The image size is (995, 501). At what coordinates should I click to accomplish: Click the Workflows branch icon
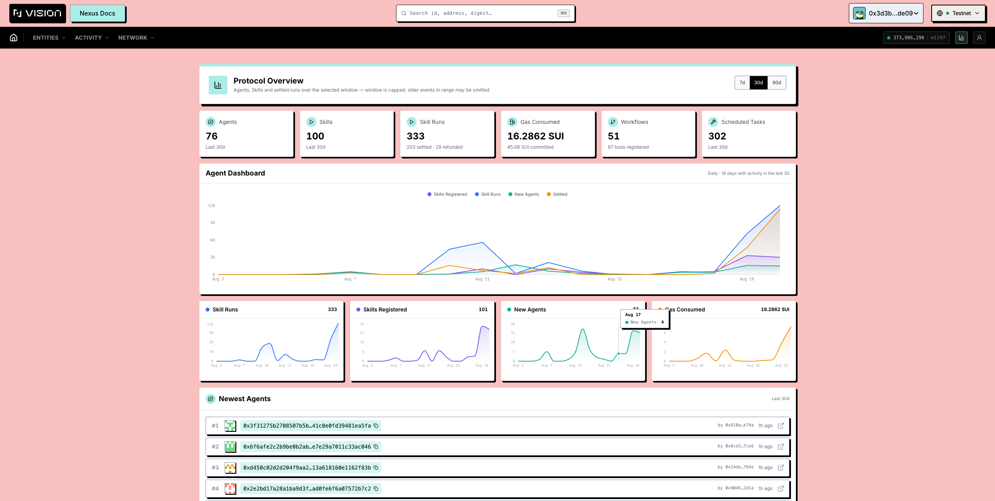[613, 122]
